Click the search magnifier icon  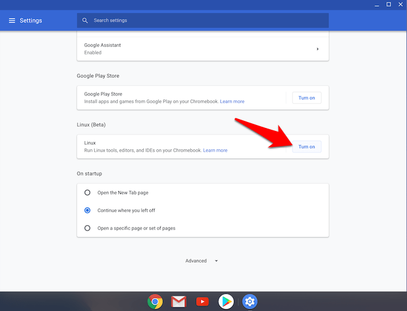click(x=85, y=21)
